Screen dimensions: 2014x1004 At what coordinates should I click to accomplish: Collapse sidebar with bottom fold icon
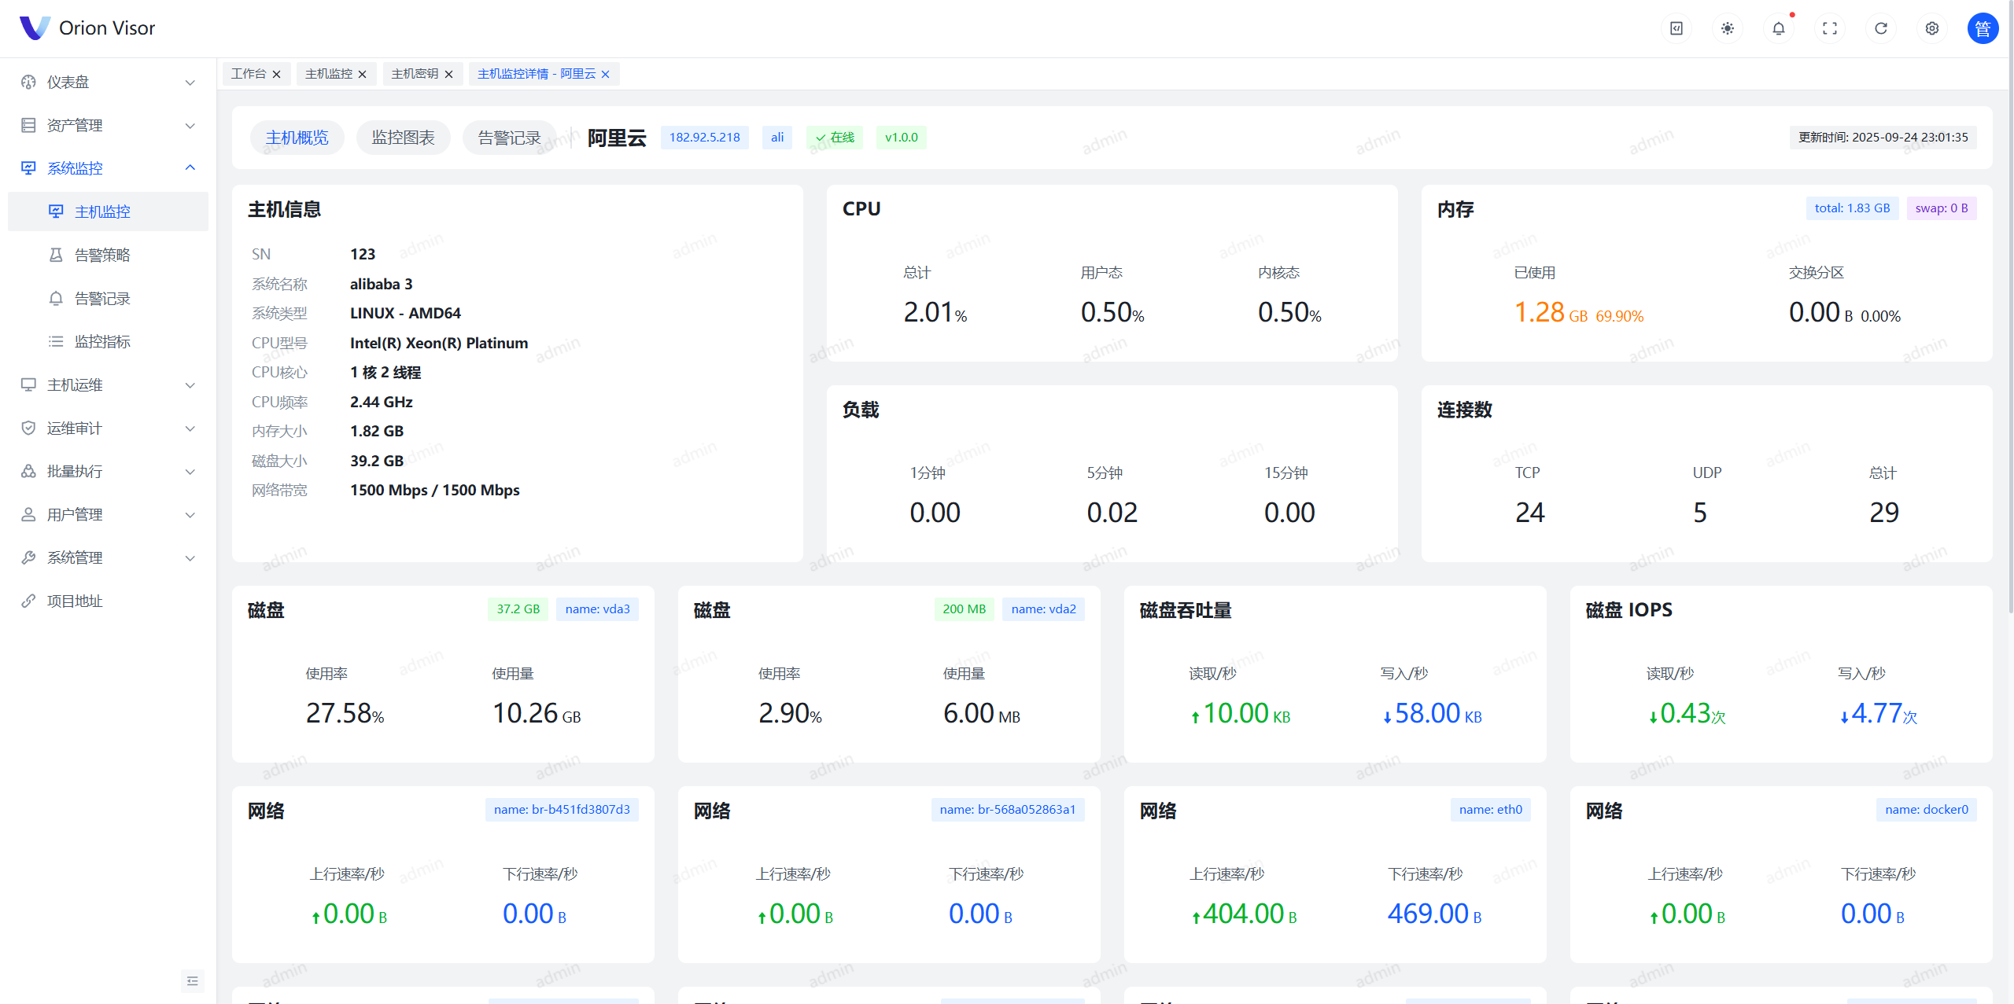pyautogui.click(x=192, y=980)
